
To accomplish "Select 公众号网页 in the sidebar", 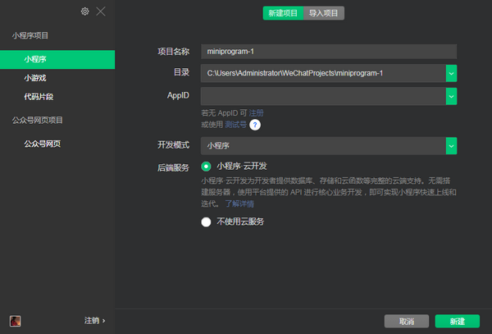I will [x=43, y=144].
